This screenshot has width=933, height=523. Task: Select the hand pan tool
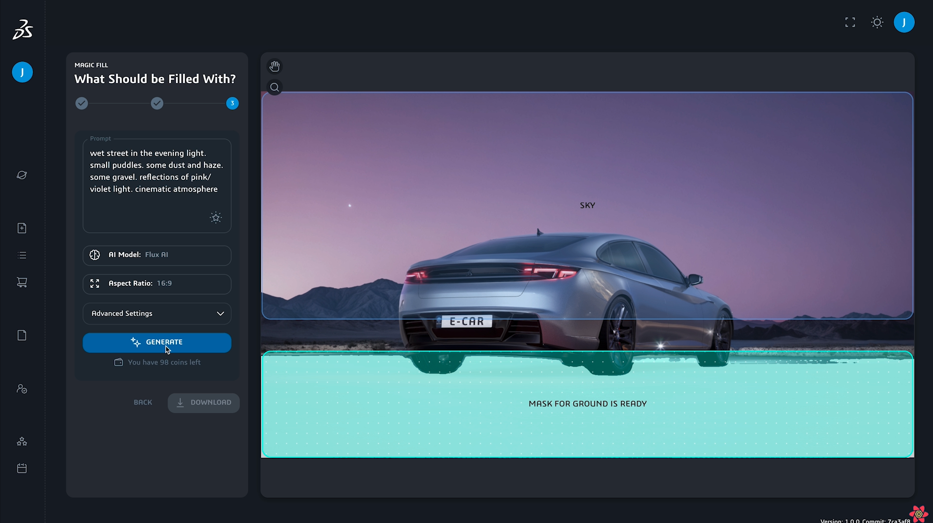275,66
